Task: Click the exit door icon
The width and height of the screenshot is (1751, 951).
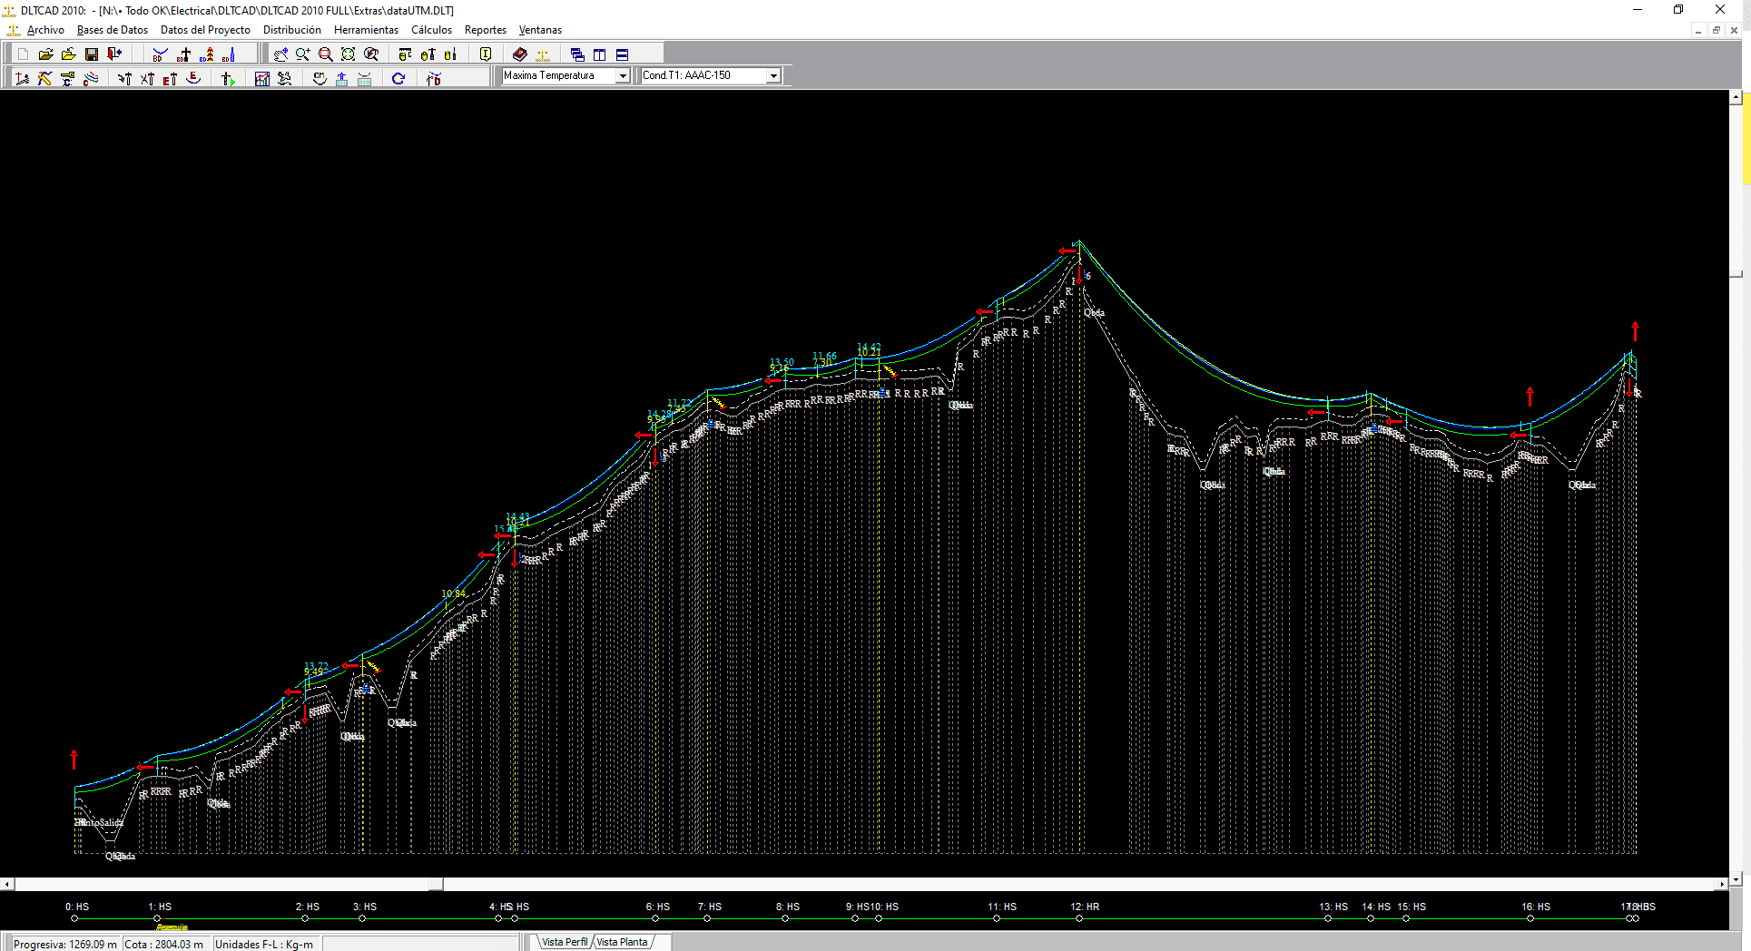Action: coord(114,54)
